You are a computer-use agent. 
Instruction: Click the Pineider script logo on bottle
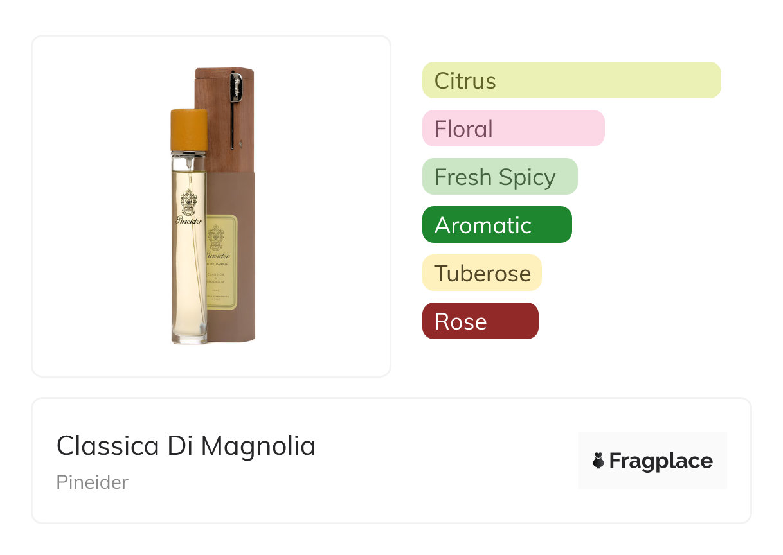point(188,220)
